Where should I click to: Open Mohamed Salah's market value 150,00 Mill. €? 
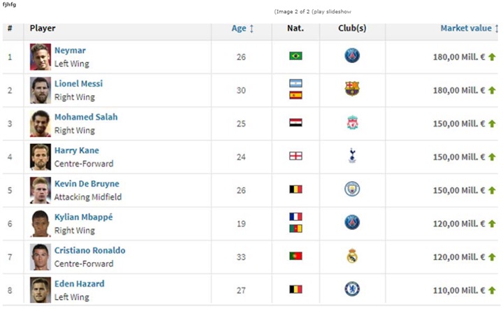pos(459,124)
